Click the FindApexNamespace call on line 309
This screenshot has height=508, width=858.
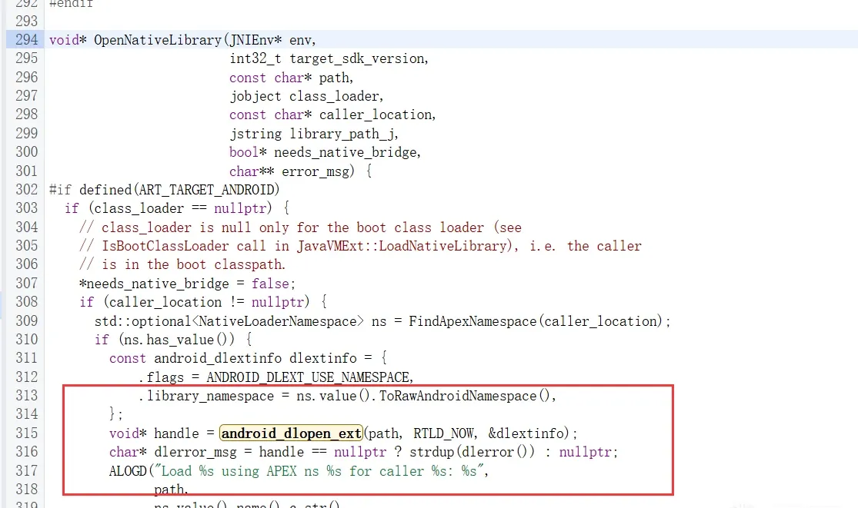tap(472, 321)
